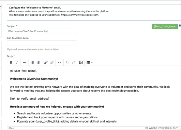Create a bulleted list
This screenshot has width=181, height=130.
point(32,63)
